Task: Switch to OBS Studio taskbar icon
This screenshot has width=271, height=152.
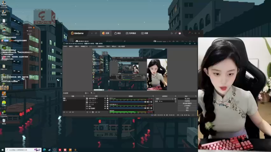Action: coord(55,150)
